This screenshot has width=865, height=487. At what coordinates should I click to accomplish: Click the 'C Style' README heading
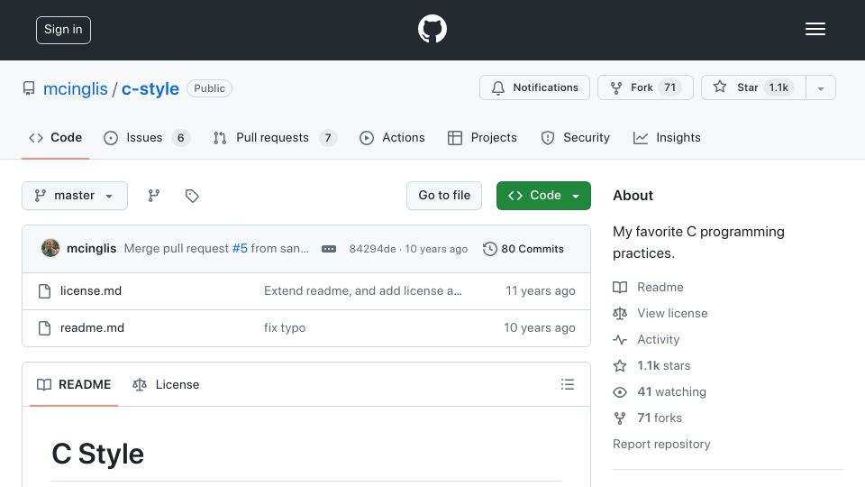click(97, 454)
